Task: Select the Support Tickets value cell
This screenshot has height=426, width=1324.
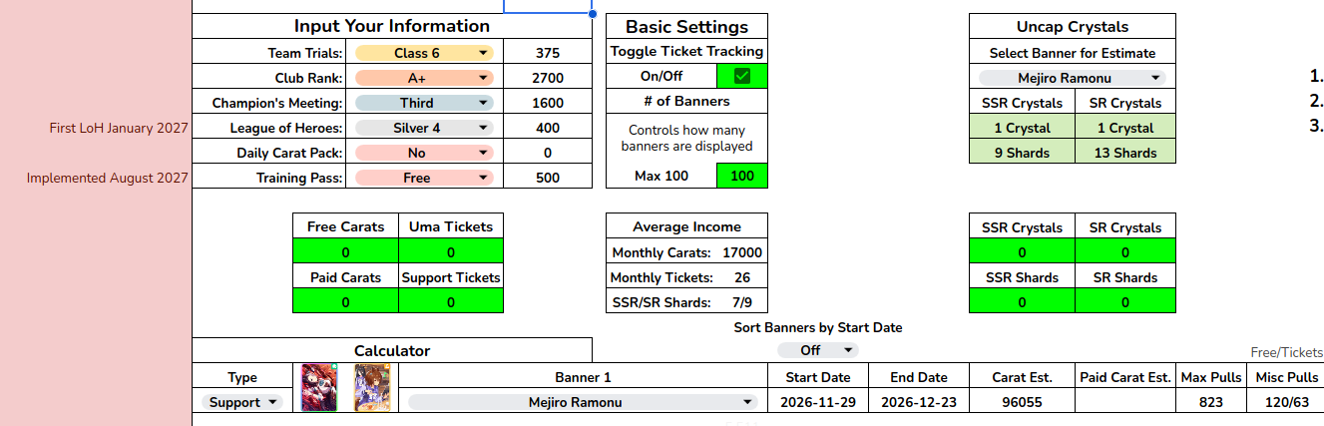Action: click(451, 301)
